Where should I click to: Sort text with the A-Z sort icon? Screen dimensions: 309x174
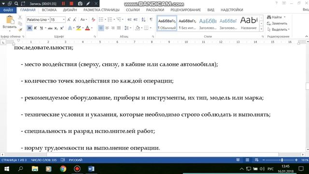143,19
